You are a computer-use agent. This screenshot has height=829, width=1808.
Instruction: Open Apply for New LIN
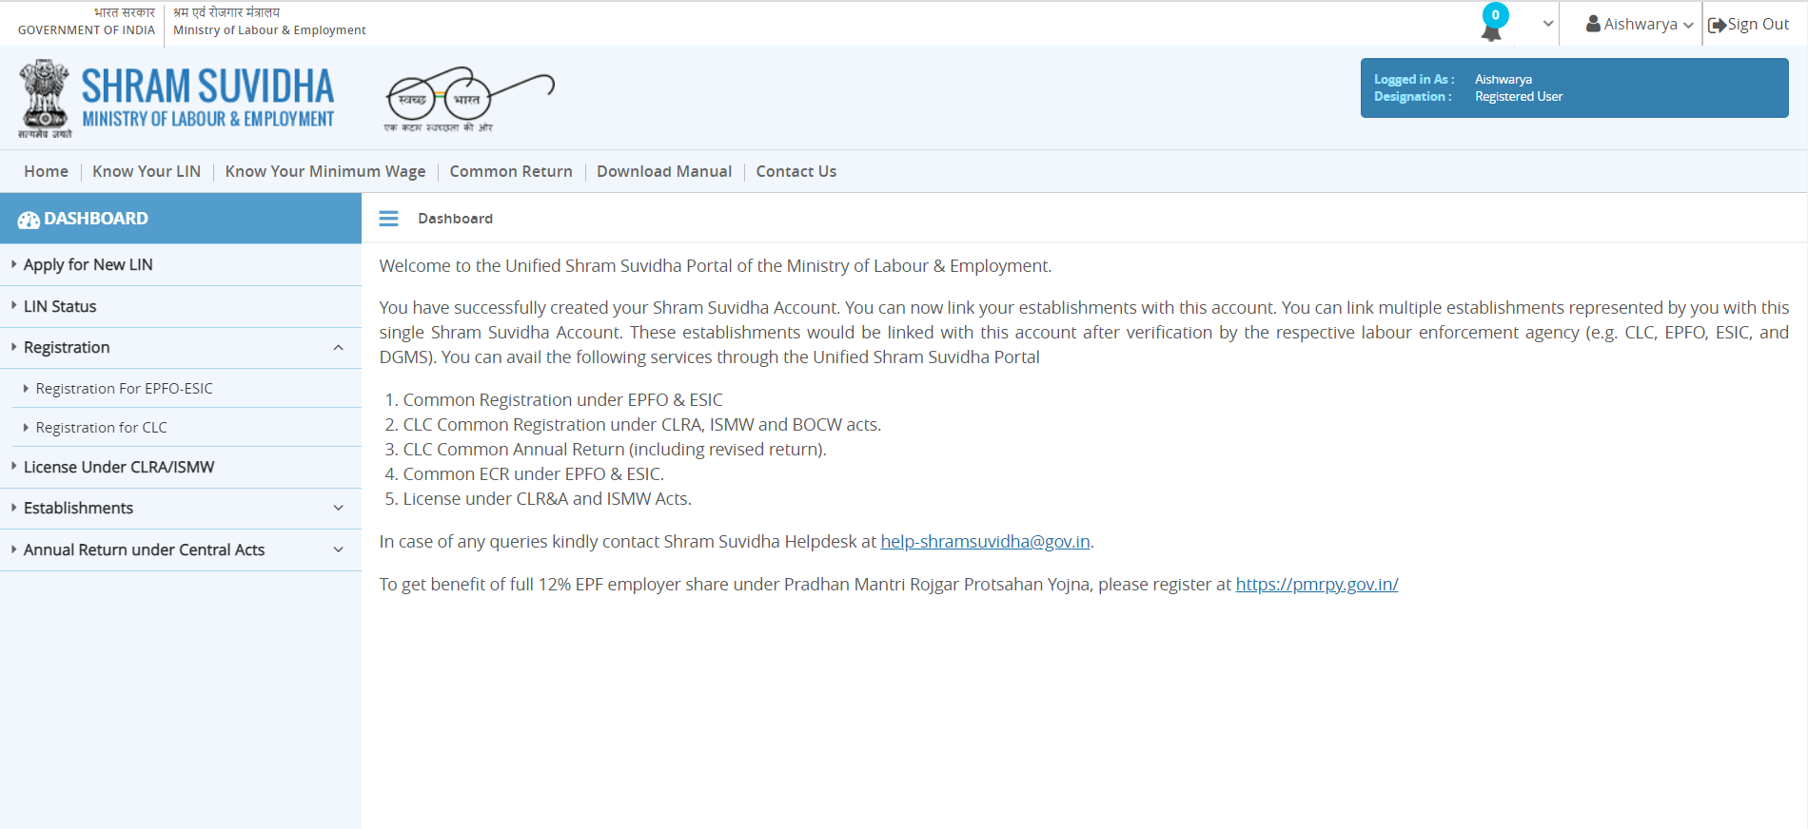[x=88, y=265]
